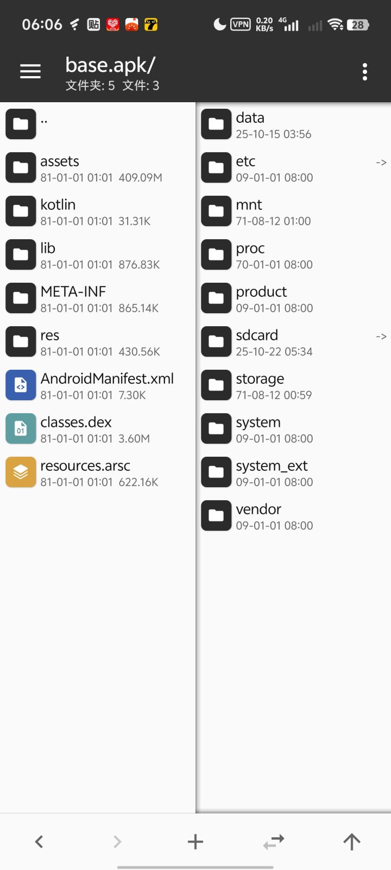
Task: Select the resources.arsc file icon
Action: [21, 472]
